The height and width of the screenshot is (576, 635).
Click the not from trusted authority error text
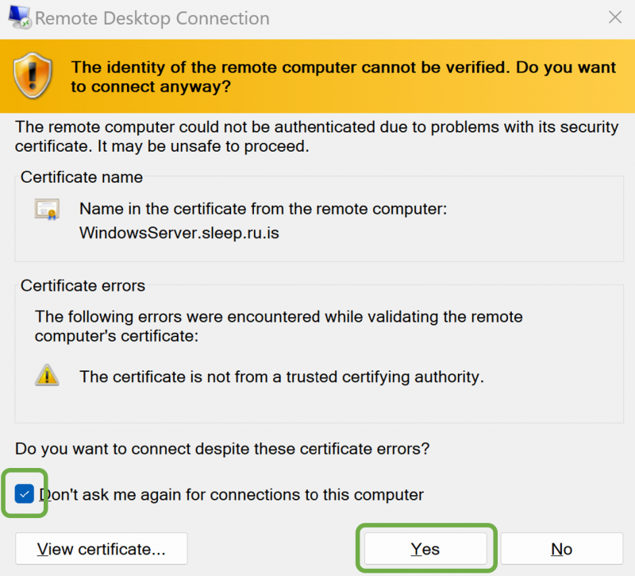pos(282,377)
